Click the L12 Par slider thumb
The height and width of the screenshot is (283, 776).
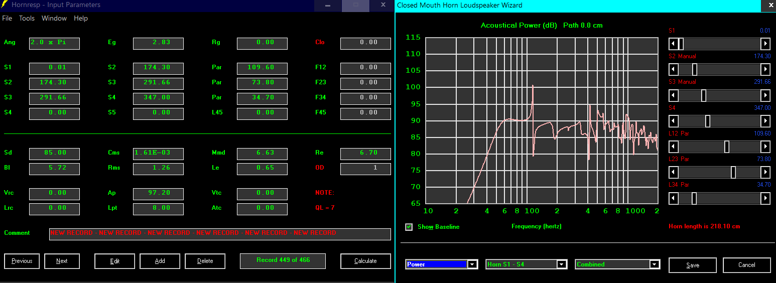727,147
